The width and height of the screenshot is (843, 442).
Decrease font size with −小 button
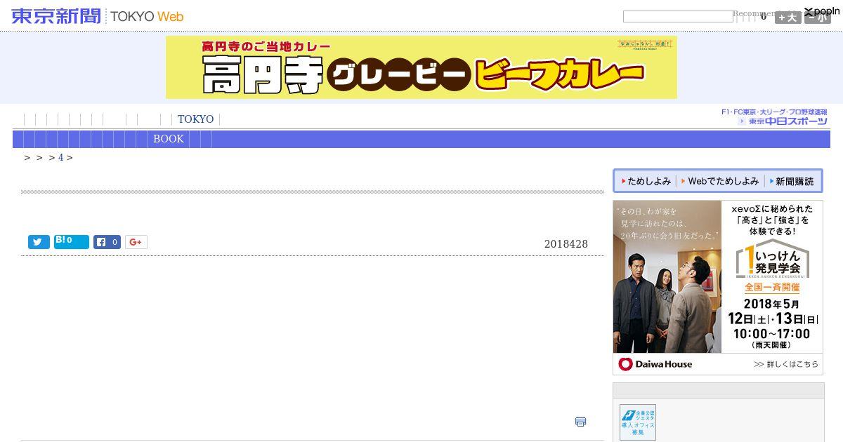817,18
